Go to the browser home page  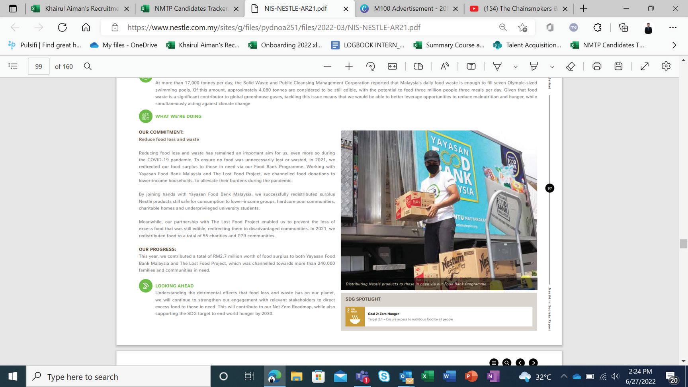point(86,27)
